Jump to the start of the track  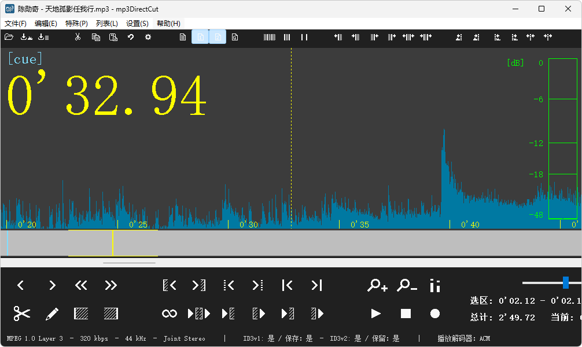tap(288, 285)
